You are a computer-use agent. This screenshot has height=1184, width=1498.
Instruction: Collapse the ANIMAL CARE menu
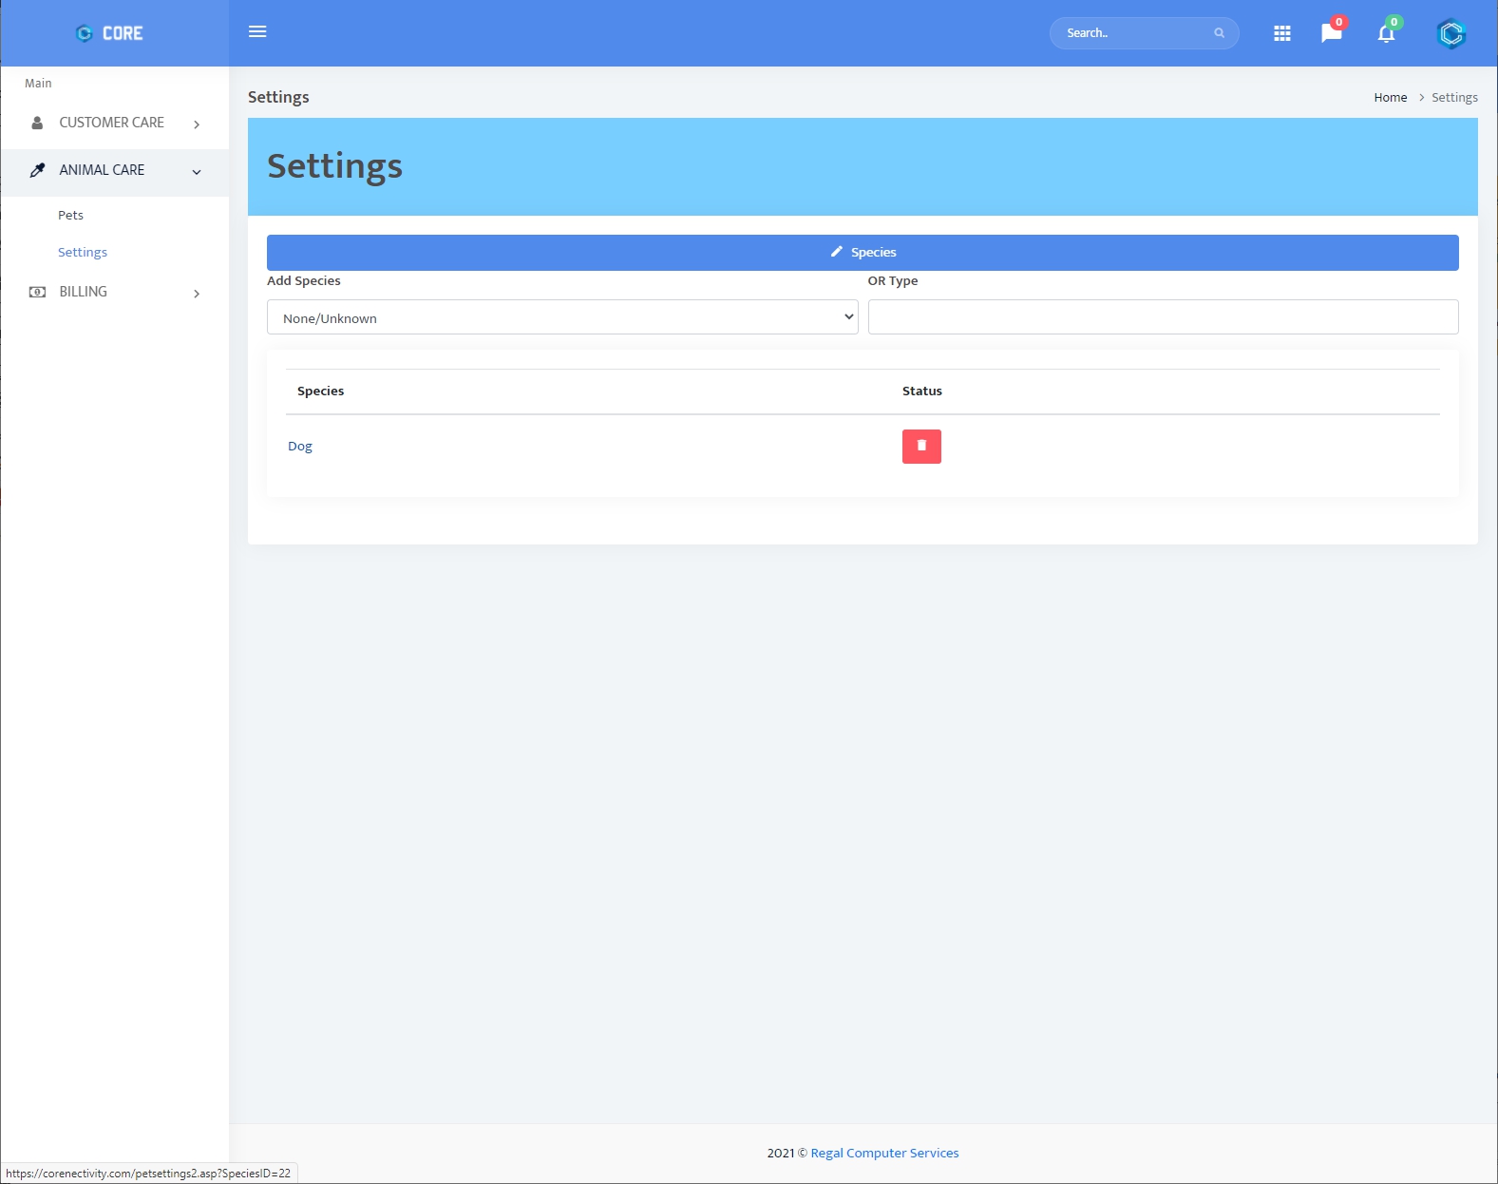(x=115, y=172)
